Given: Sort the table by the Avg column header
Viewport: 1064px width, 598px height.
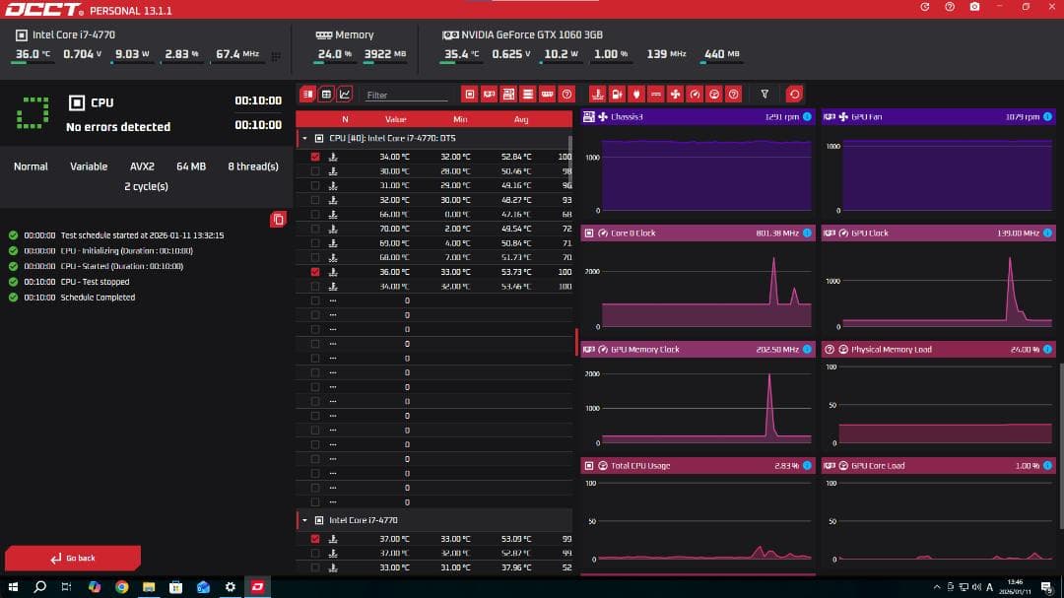Looking at the screenshot, I should coord(521,119).
